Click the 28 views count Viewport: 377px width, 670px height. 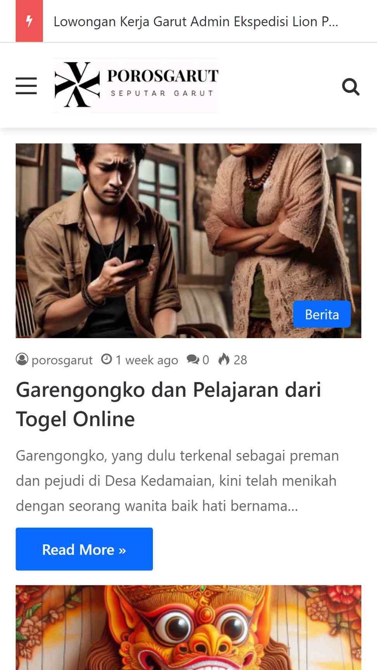[240, 360]
